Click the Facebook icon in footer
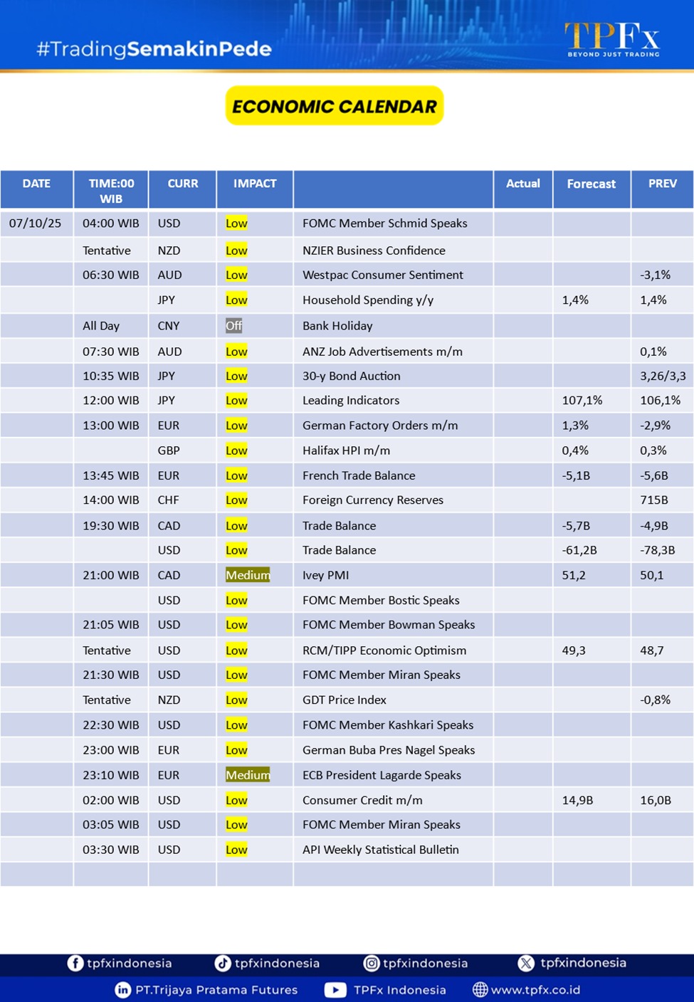The width and height of the screenshot is (694, 1002). [x=75, y=963]
